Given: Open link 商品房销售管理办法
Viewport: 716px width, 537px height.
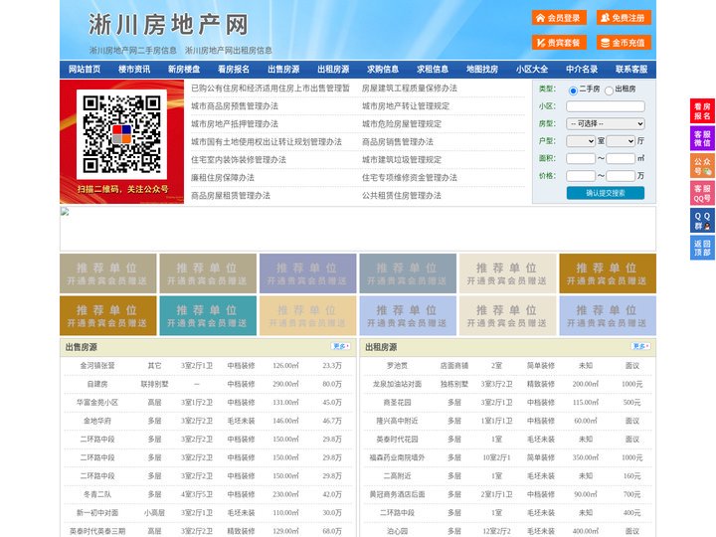Looking at the screenshot, I should coord(398,142).
